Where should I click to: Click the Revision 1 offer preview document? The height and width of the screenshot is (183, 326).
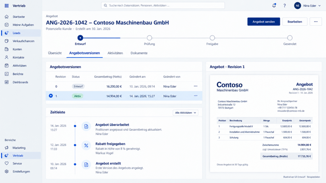pos(264,124)
